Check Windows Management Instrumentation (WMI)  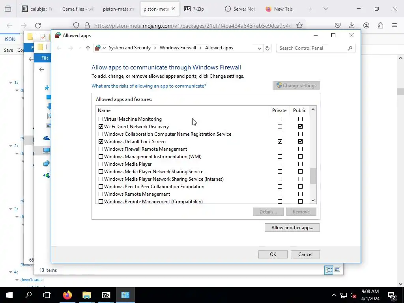pos(101,156)
